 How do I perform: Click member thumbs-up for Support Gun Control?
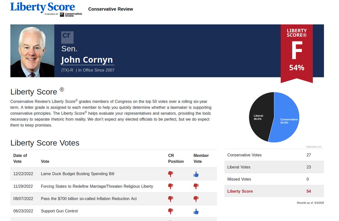click(196, 211)
